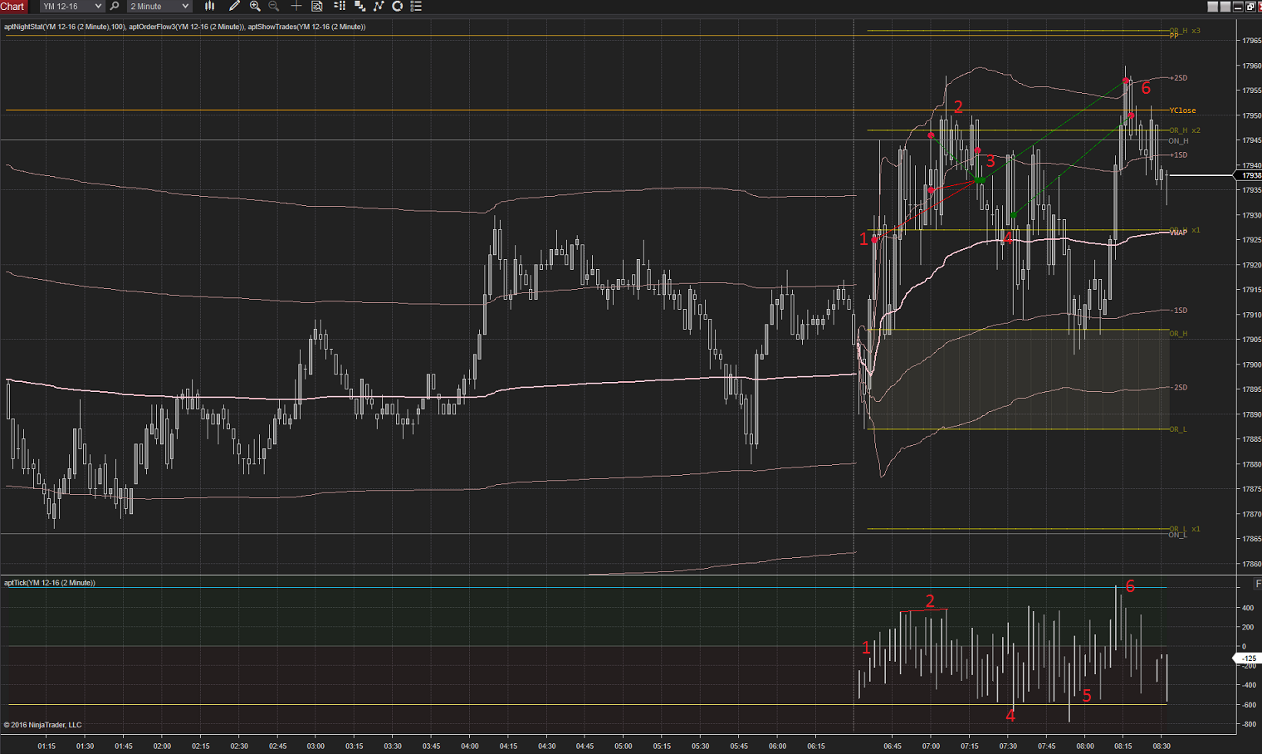Open the properties list icon
Screen dimensions: 1262x754
pyautogui.click(x=417, y=7)
